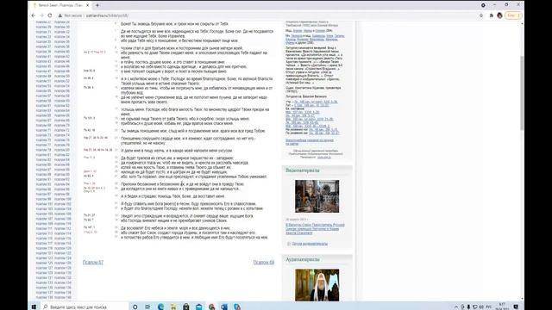Open the Windows Start menu
Screen dimensions: 552x310
pos(34,307)
